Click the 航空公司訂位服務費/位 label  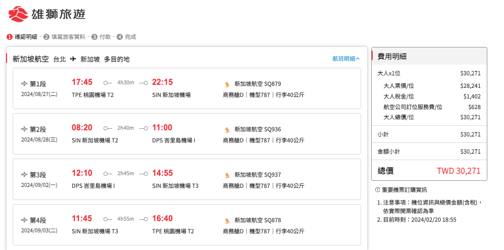coord(413,107)
